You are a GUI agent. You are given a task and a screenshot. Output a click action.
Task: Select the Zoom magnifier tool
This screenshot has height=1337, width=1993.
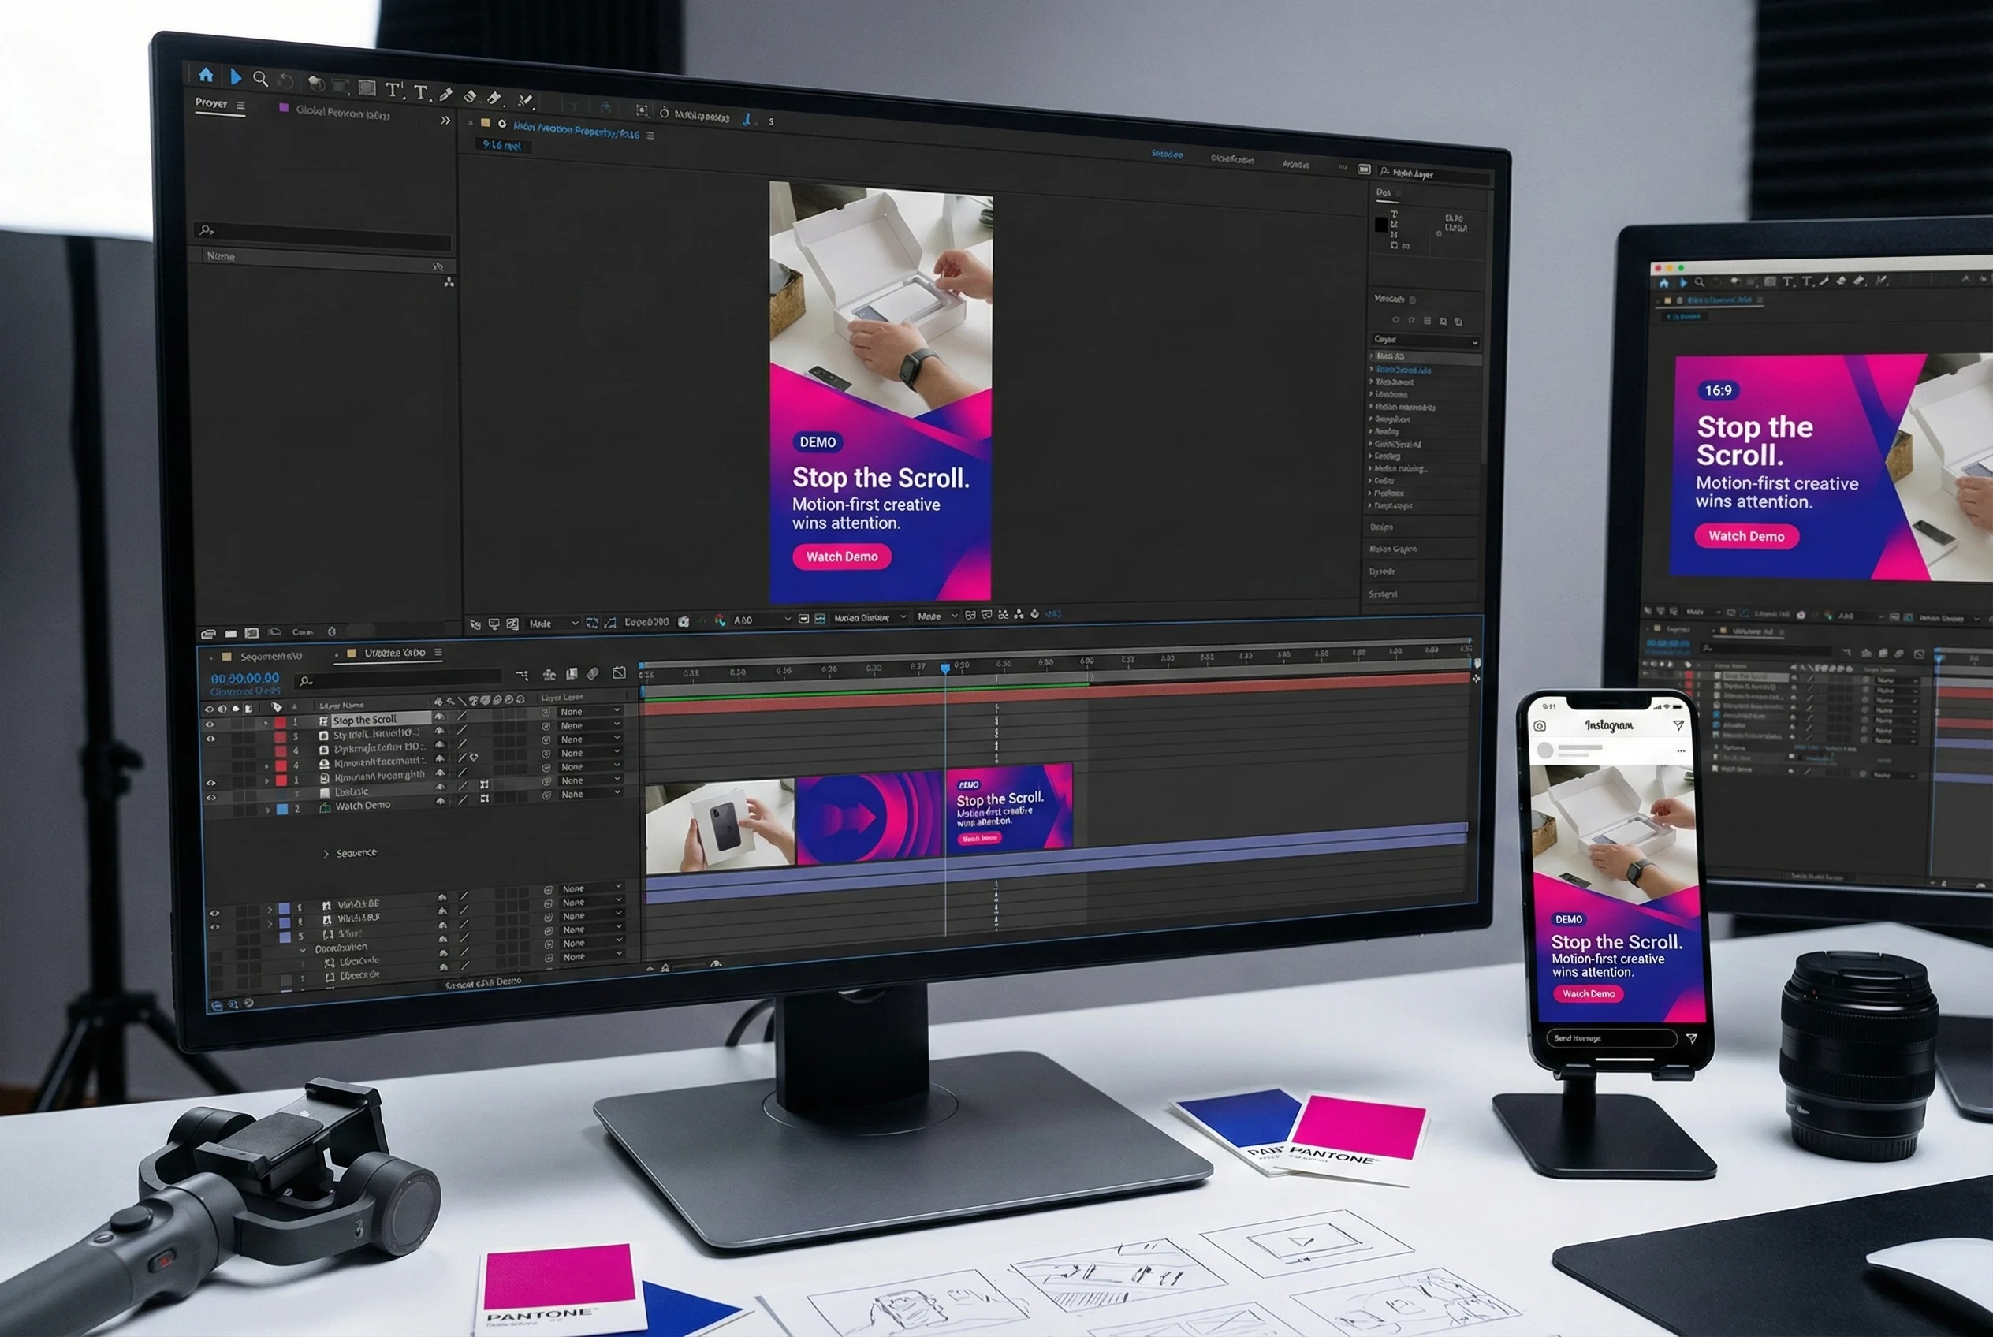tap(261, 79)
